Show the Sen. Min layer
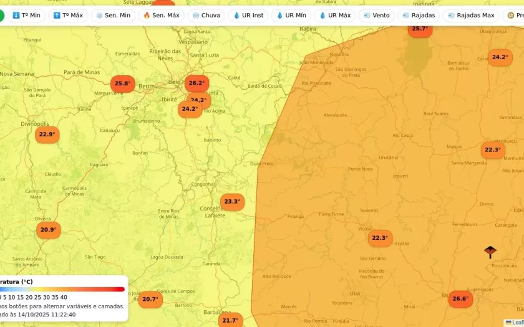 (x=113, y=16)
